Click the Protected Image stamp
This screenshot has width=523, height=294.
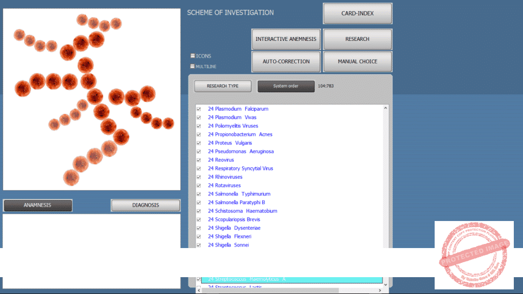point(474,255)
